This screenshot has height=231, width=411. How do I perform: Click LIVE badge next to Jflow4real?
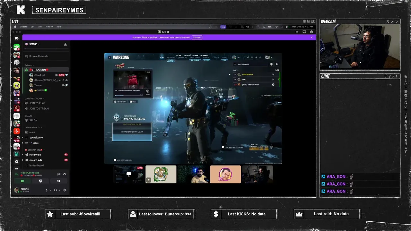[x=61, y=75]
